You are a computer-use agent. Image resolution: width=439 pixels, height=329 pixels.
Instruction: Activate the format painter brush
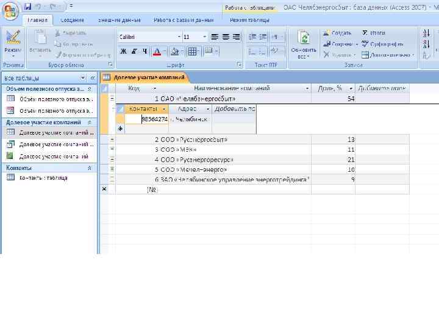click(x=83, y=55)
